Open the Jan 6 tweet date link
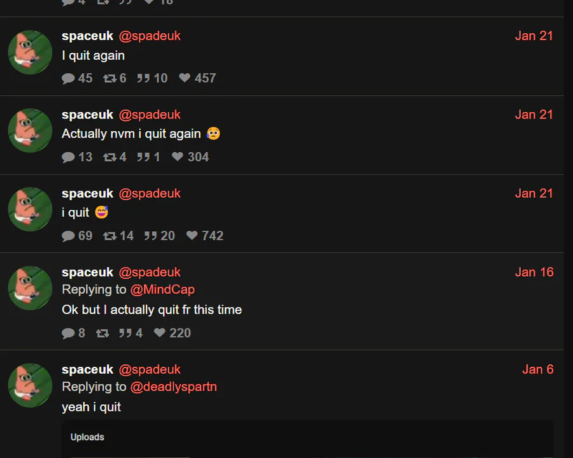Viewport: 573px width, 458px height. [537, 369]
